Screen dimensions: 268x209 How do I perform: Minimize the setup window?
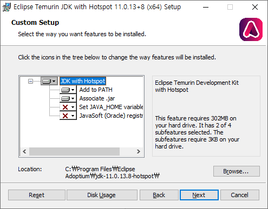pyautogui.click(x=206, y=7)
